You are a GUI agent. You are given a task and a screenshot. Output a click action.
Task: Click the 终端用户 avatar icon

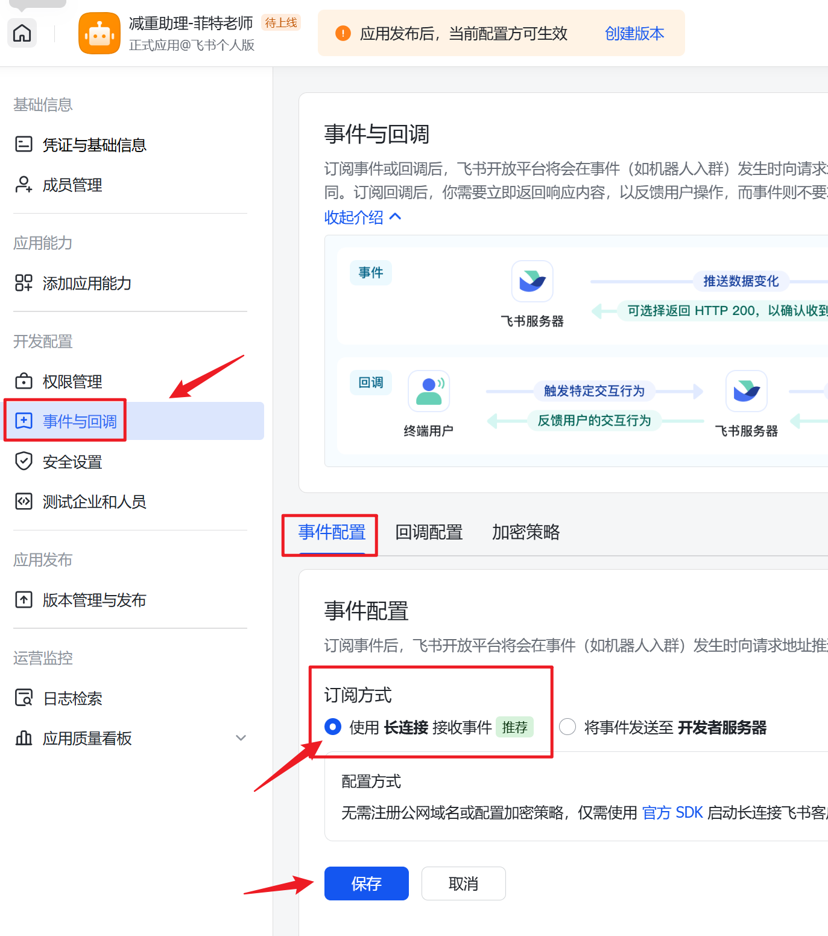[x=429, y=391]
